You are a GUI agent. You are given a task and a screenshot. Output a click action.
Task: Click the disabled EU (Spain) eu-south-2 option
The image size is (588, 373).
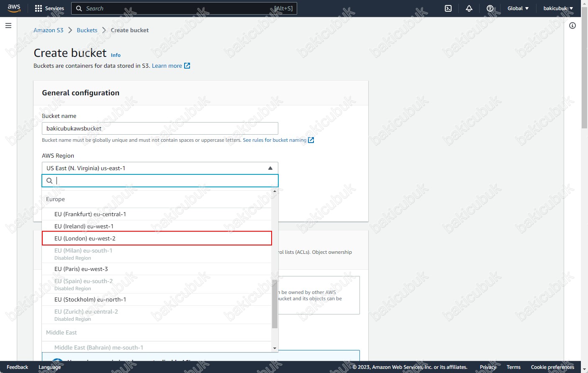pyautogui.click(x=157, y=284)
